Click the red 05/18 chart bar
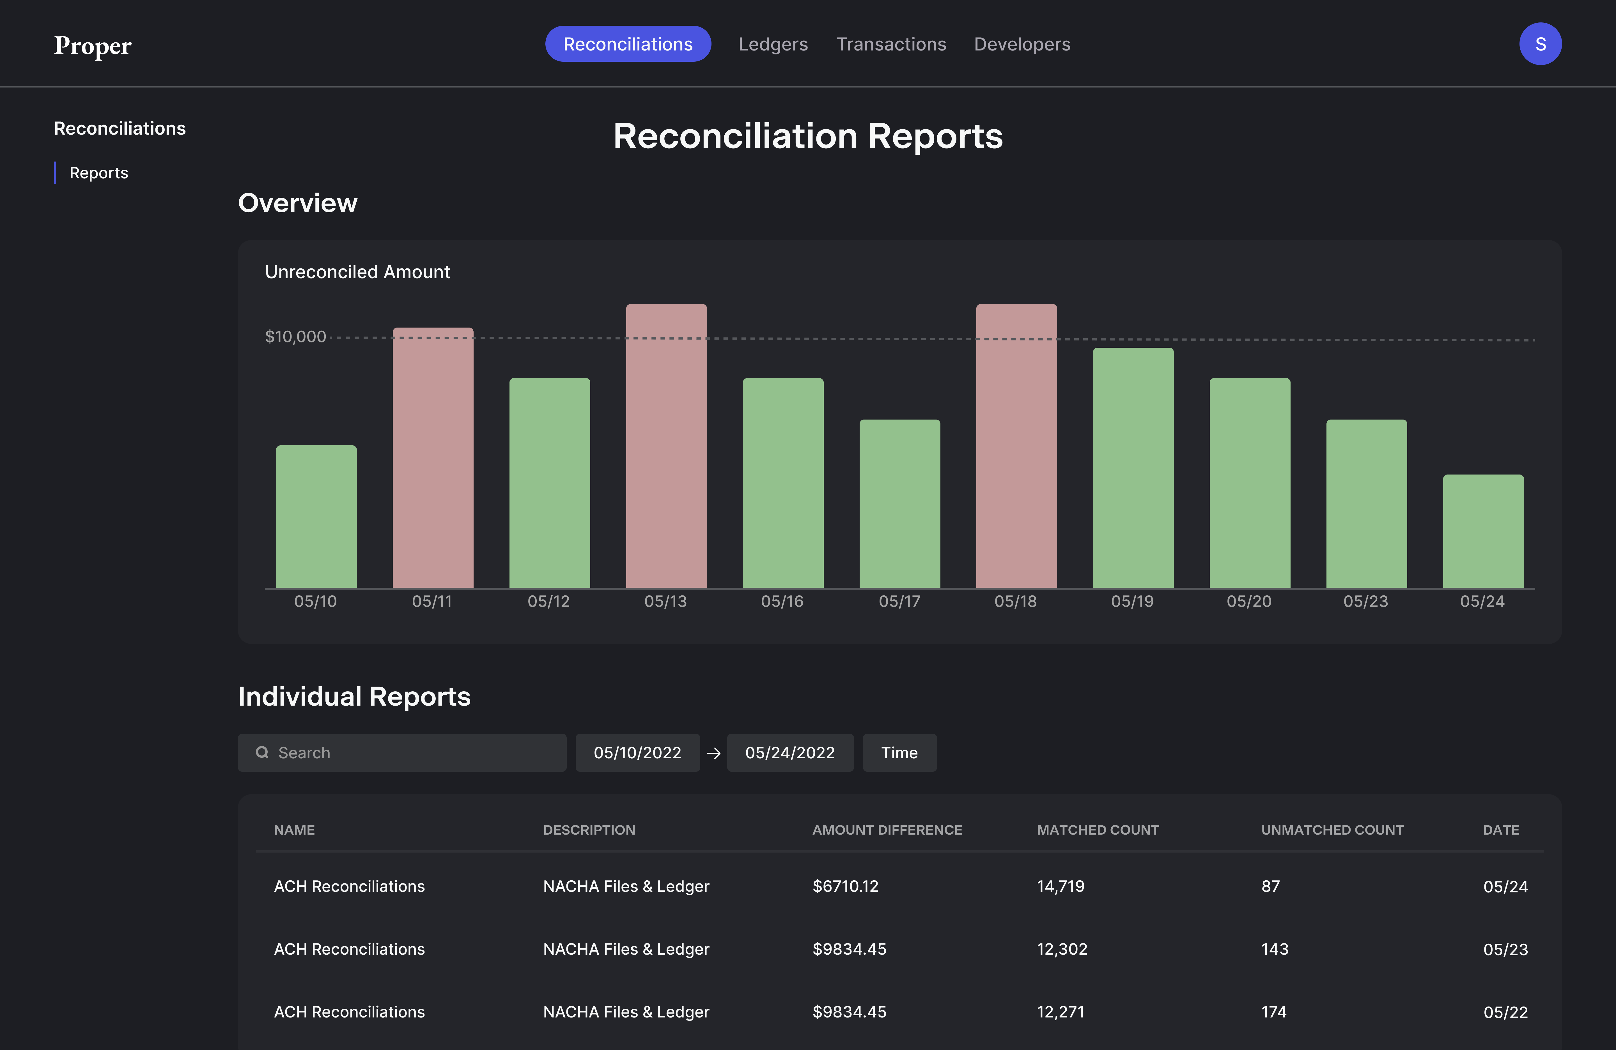 (1016, 448)
